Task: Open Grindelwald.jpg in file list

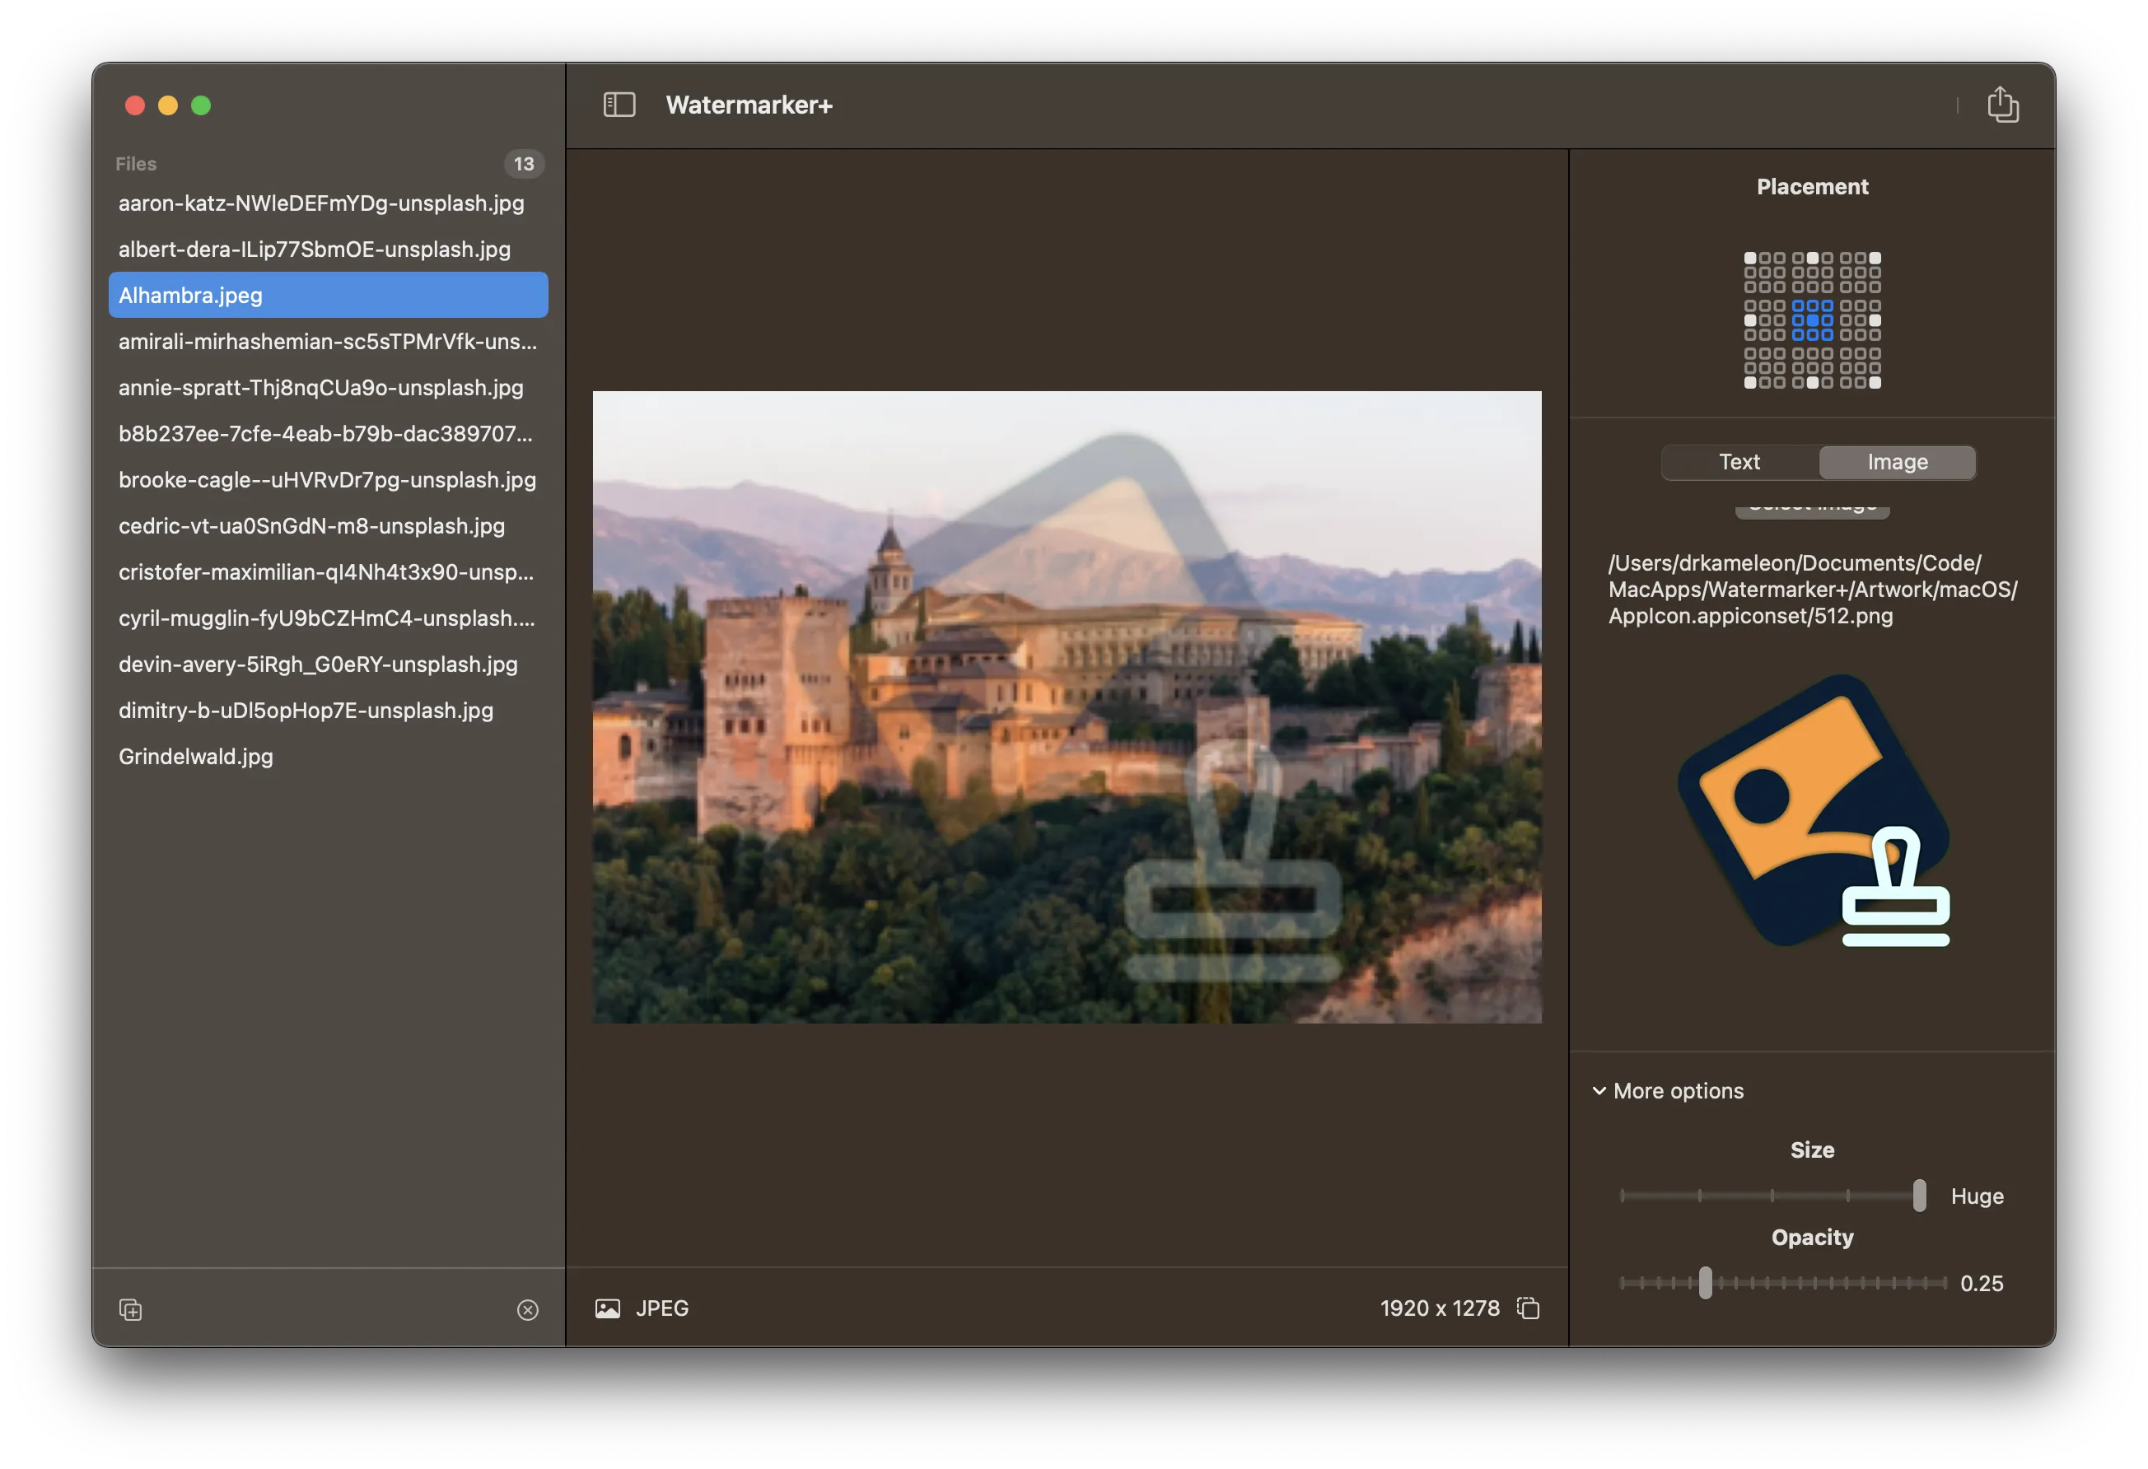Action: pos(196,756)
